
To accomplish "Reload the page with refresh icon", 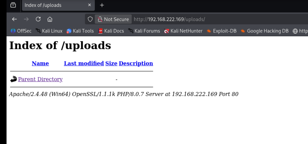I will click(38, 19).
